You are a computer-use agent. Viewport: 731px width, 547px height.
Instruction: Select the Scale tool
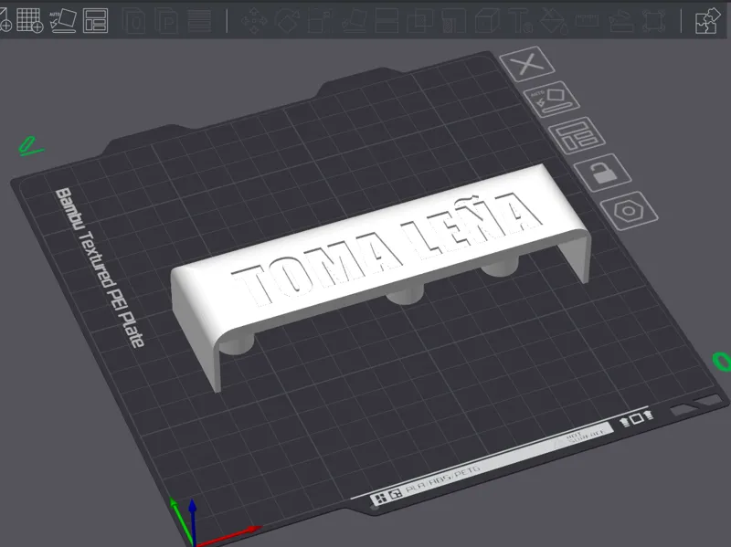tap(320, 21)
